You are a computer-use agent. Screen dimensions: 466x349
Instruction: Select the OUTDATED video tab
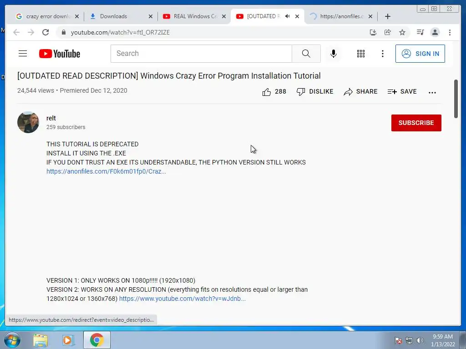[263, 16]
